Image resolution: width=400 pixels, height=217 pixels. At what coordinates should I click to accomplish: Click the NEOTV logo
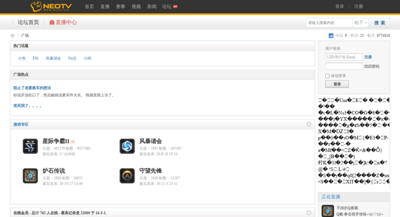(51, 7)
